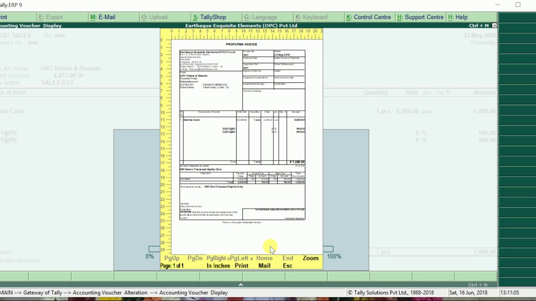This screenshot has width=536, height=301.
Task: Click the 'Page: 1 of 1' indicator
Action: click(172, 265)
